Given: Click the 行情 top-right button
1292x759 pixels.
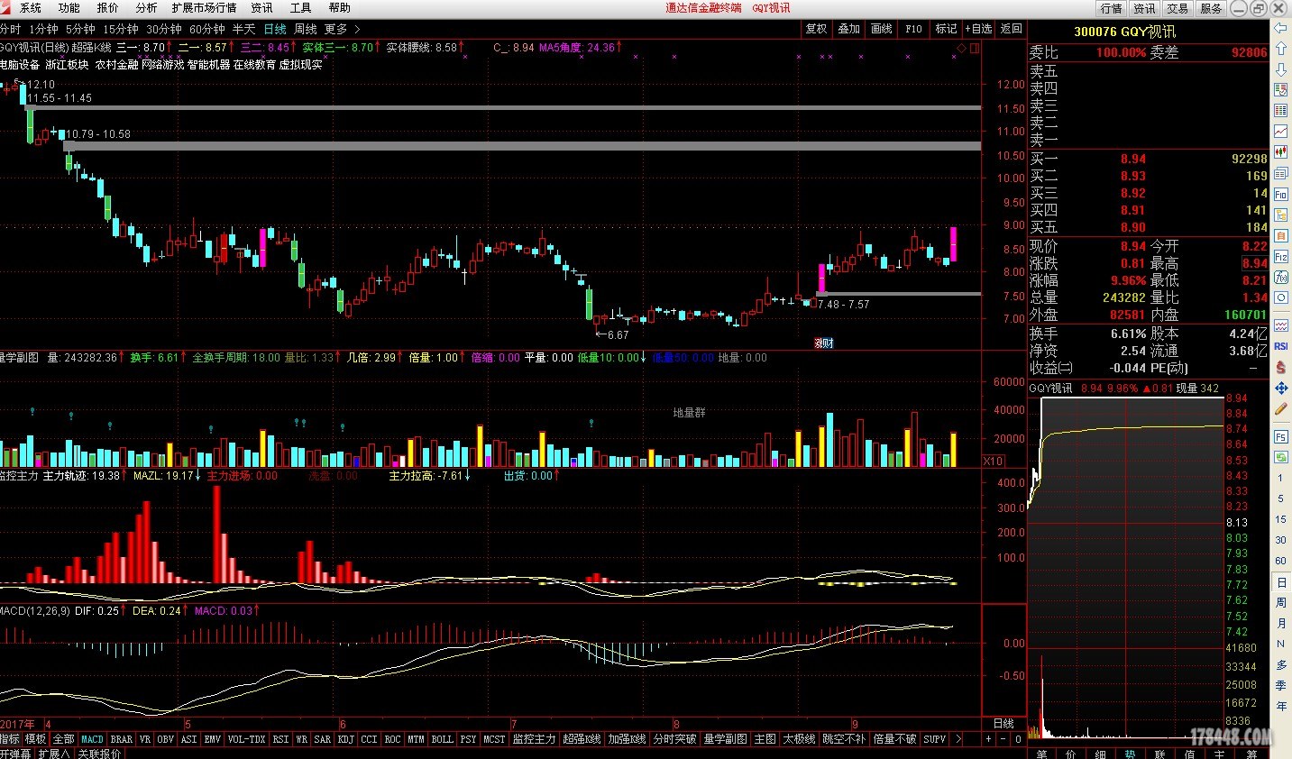Looking at the screenshot, I should [x=1111, y=8].
